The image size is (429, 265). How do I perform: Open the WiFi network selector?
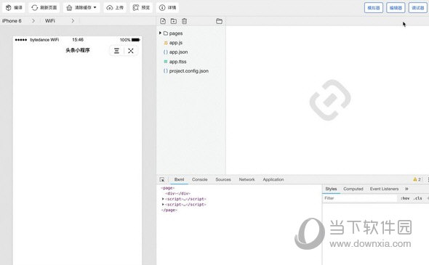coord(60,21)
